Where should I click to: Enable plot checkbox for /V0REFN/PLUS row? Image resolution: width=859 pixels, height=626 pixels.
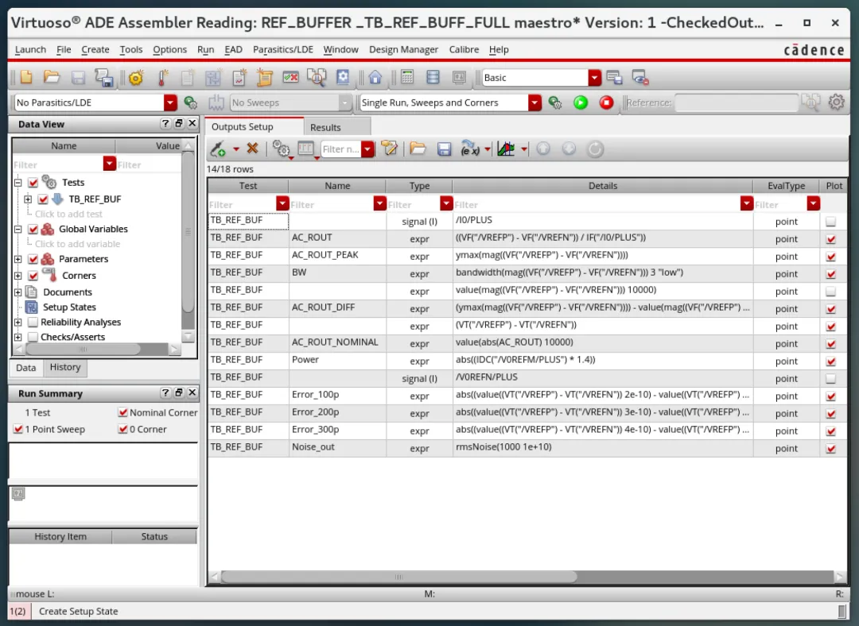pos(830,379)
